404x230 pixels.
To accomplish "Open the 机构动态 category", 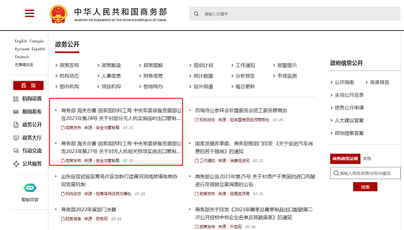I will 70,76.
